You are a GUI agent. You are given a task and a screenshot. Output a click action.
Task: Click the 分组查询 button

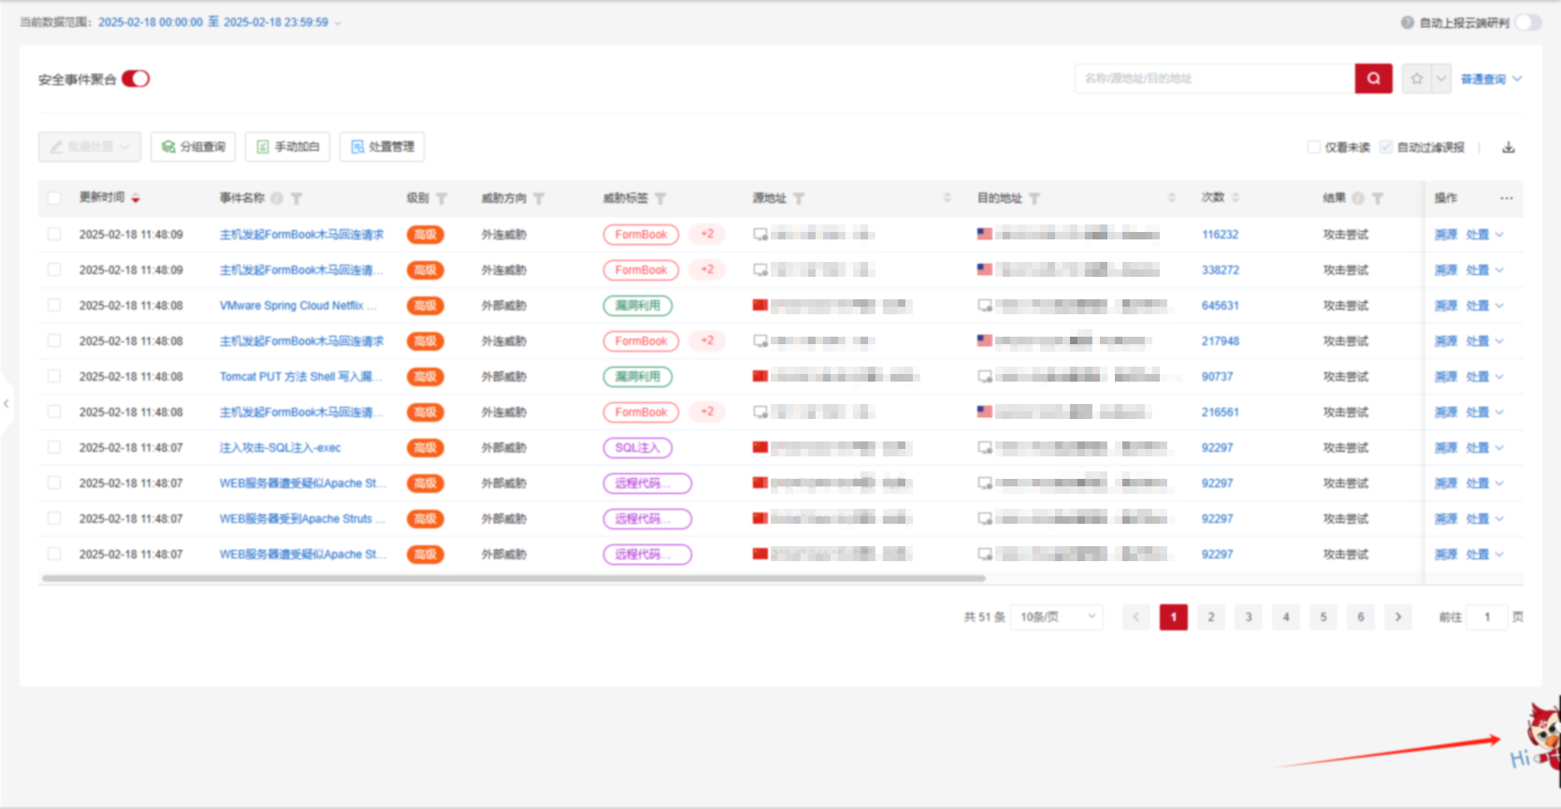tap(194, 147)
